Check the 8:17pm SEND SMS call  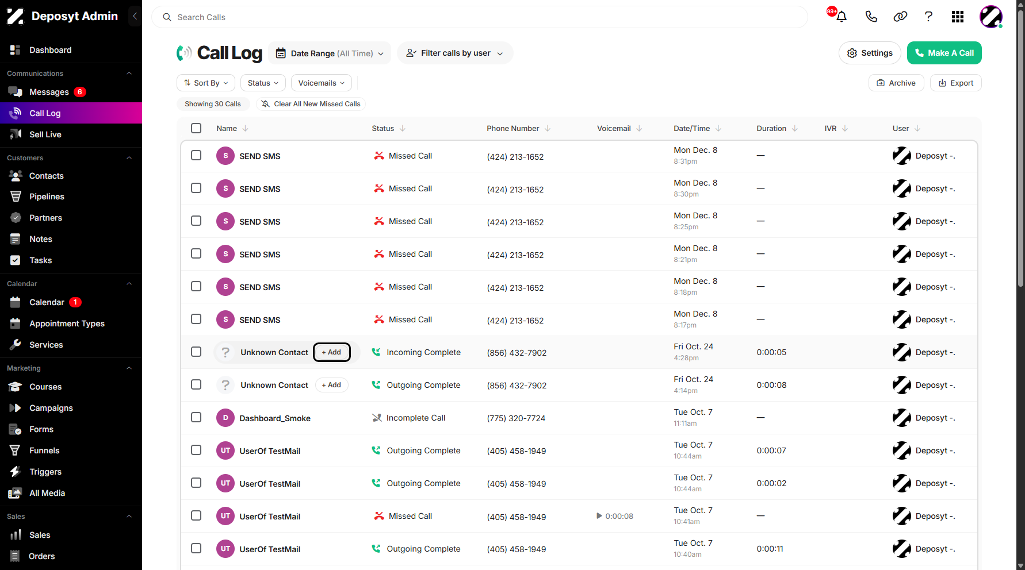[196, 319]
